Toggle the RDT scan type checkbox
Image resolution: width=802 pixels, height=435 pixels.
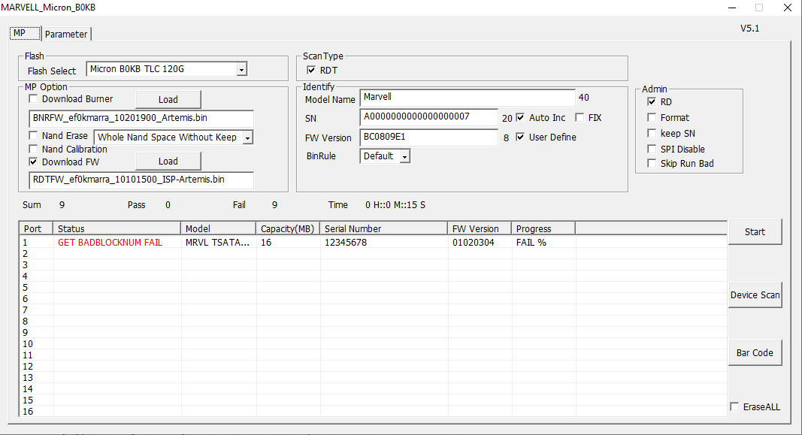coord(311,70)
